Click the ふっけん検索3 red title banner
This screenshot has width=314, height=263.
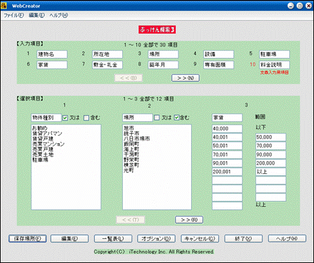(157, 30)
